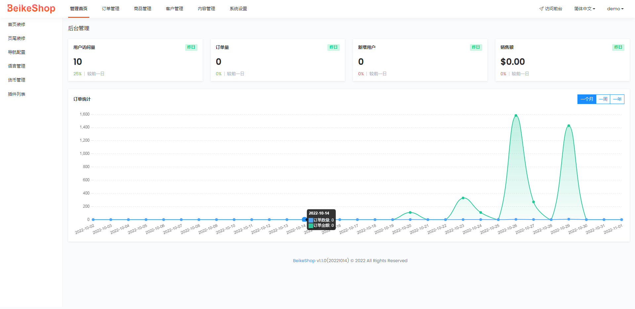
Task: Click the 2022-10-31 x-axis label
Action: click(x=595, y=229)
